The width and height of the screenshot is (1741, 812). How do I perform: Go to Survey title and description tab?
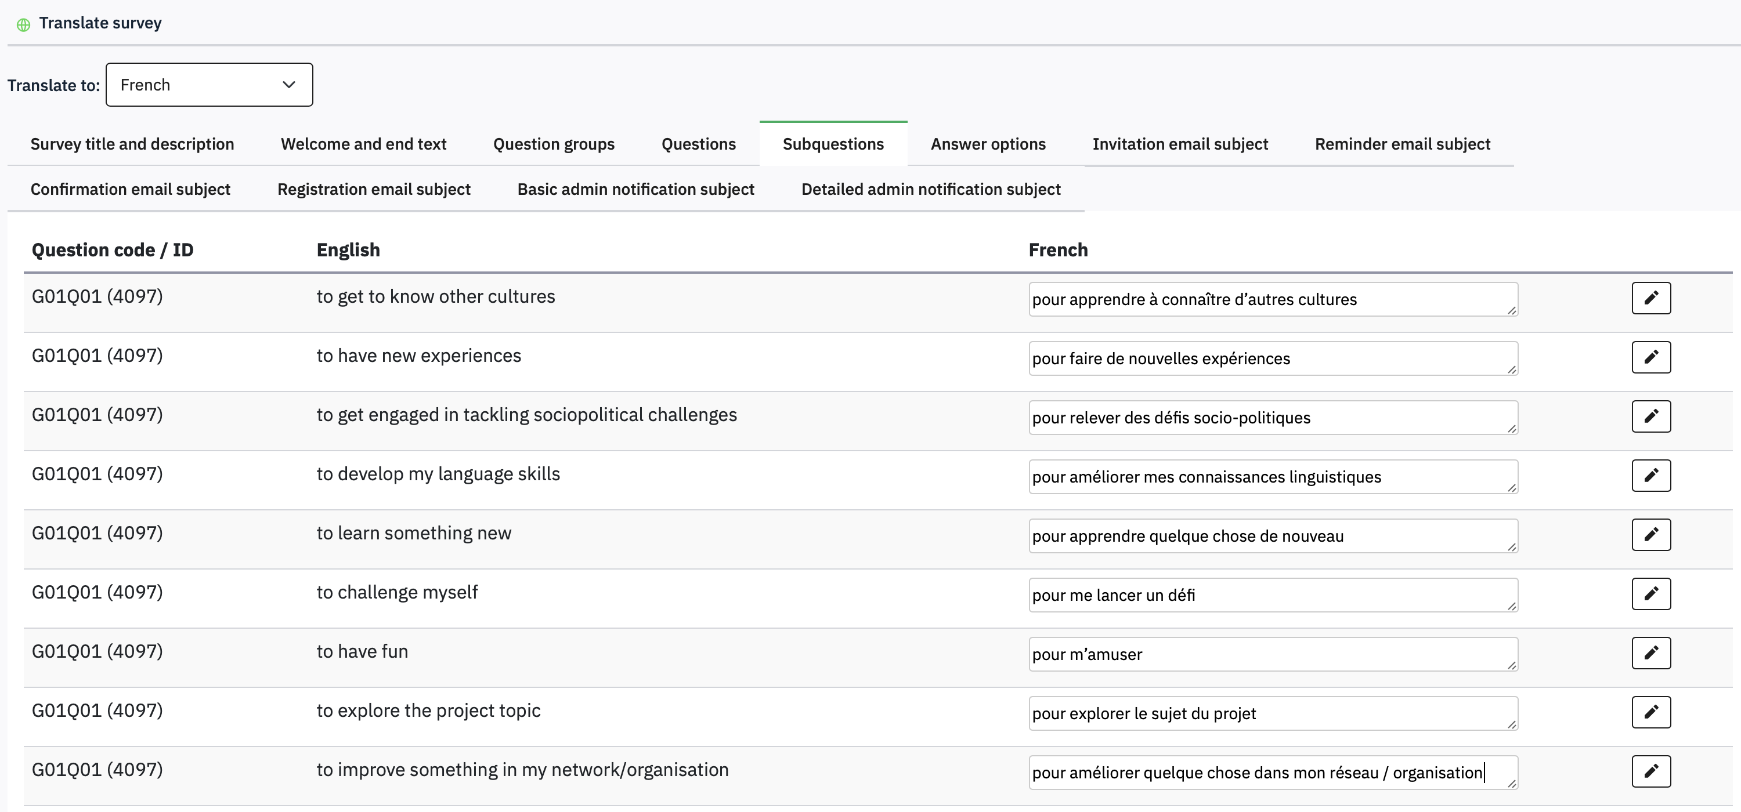tap(132, 144)
